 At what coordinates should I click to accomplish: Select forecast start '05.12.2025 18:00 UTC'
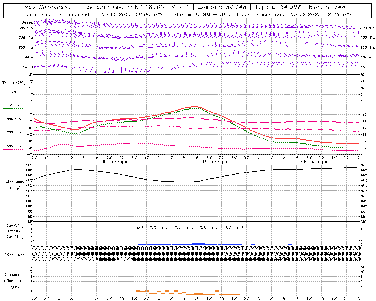click(133, 14)
